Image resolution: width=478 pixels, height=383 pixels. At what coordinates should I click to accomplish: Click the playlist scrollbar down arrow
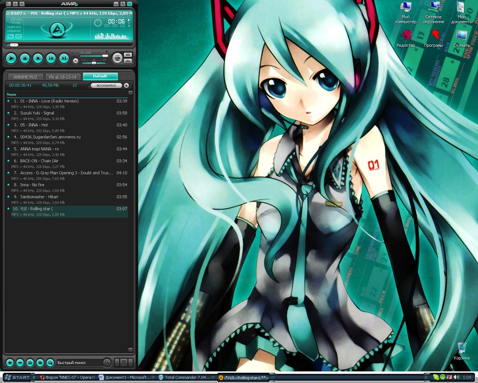(130, 350)
